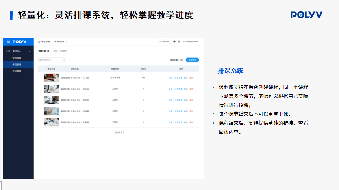Open the liquan@polyv.net account dropdown

[x=192, y=42]
